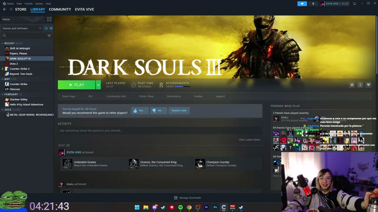Open File Explorer from the taskbar
This screenshot has width=378, height=212.
coord(146,207)
